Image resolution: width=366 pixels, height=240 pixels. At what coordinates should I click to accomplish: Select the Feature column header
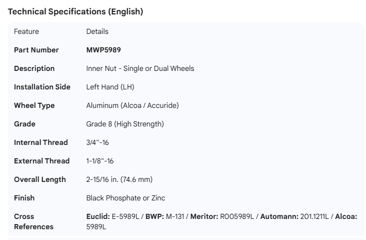pos(26,32)
